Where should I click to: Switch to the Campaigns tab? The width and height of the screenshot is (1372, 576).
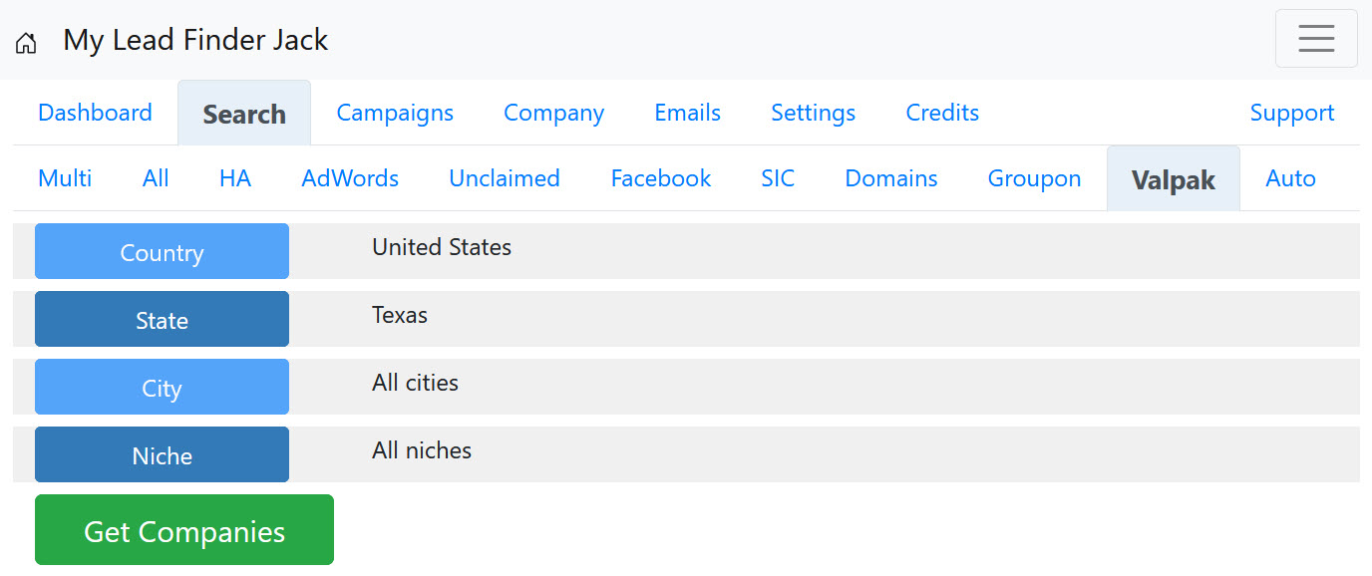395,114
